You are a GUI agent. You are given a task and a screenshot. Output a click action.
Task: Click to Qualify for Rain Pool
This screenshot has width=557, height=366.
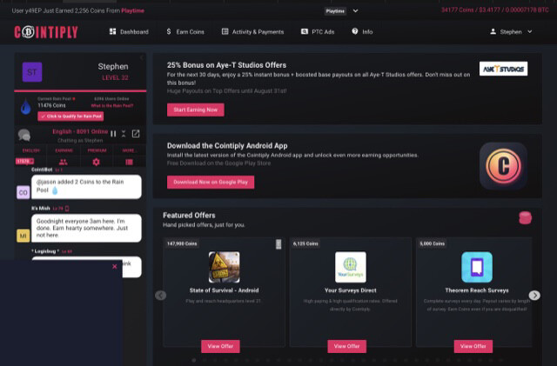pos(70,116)
